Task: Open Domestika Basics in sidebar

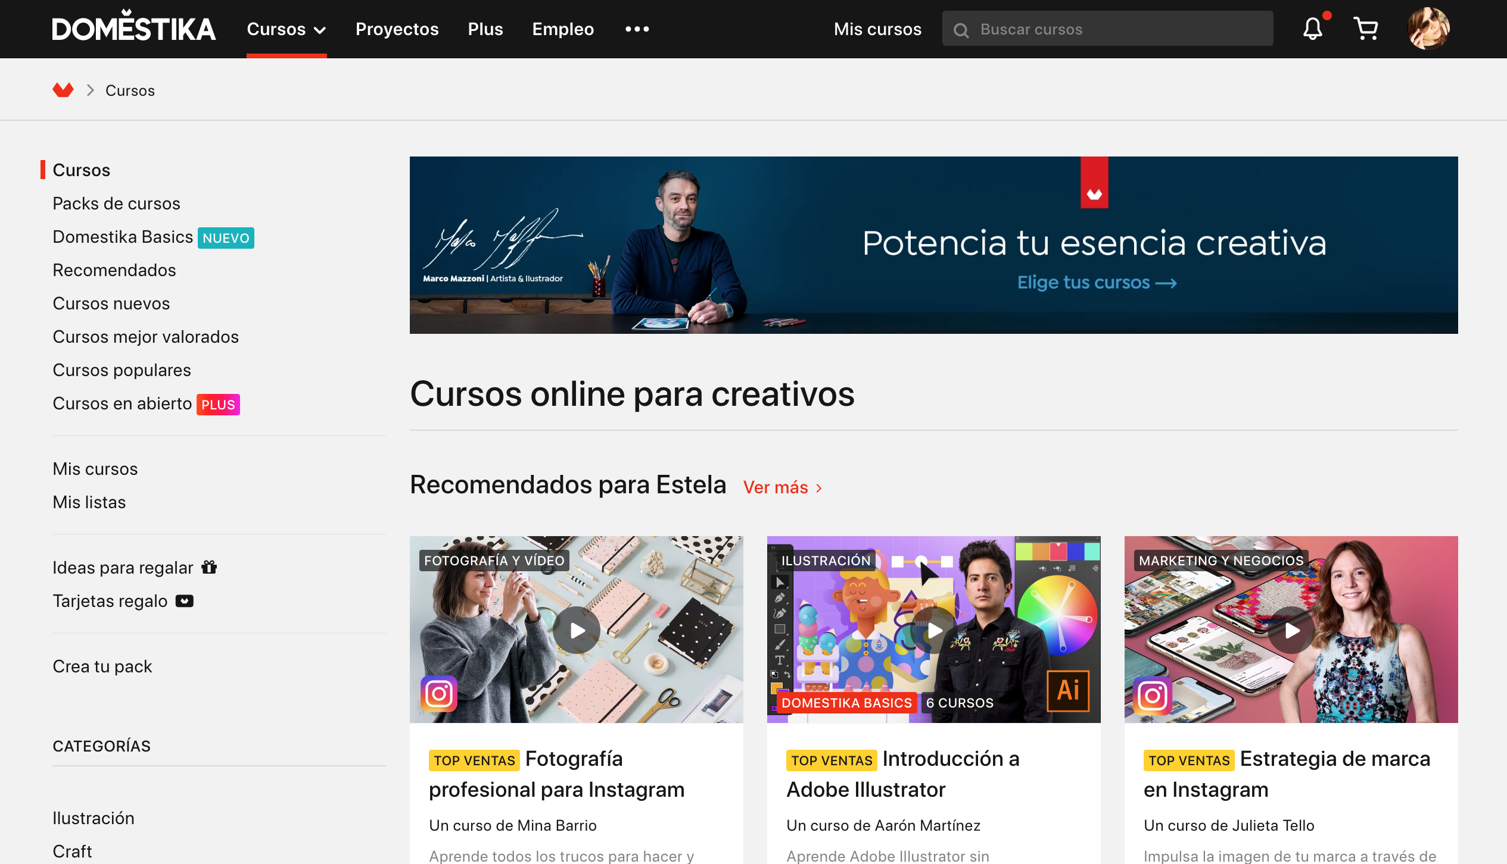Action: coord(123,237)
